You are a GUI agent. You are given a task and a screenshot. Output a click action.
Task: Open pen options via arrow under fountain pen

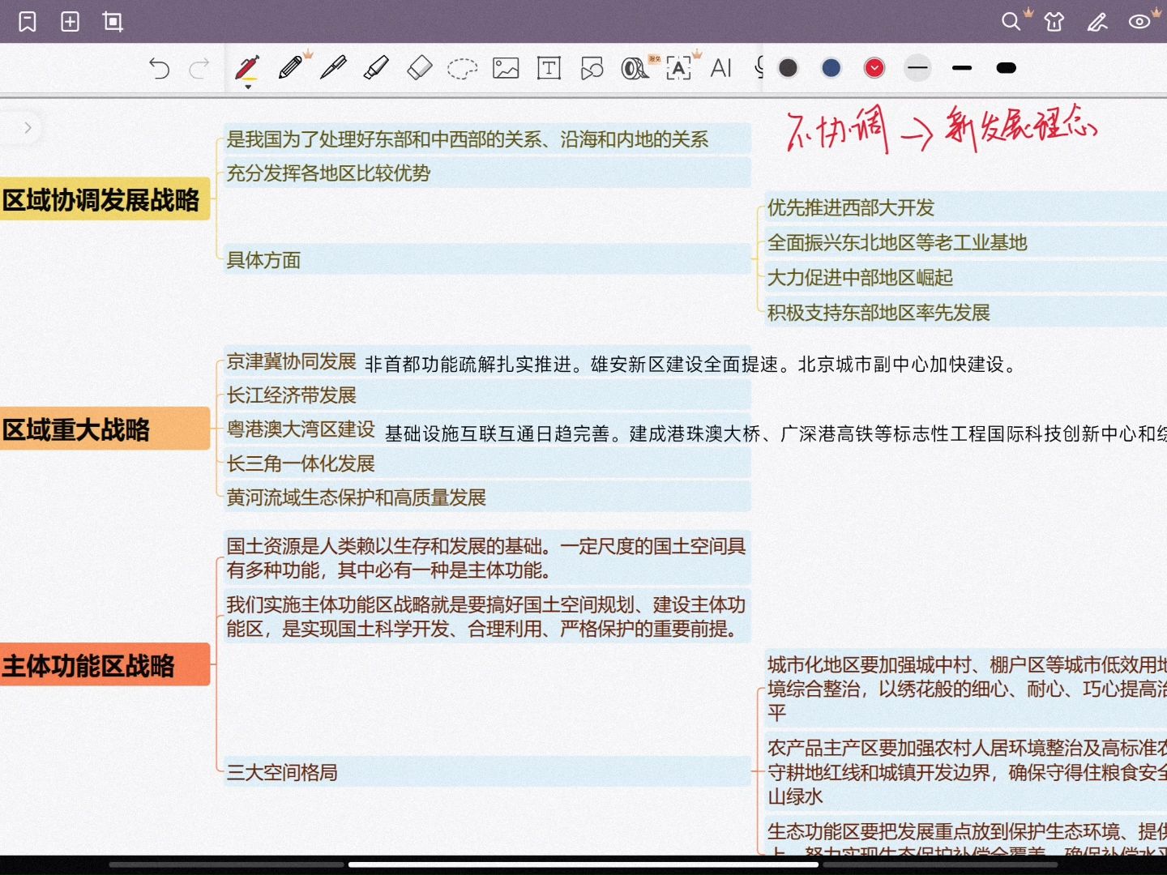point(248,86)
